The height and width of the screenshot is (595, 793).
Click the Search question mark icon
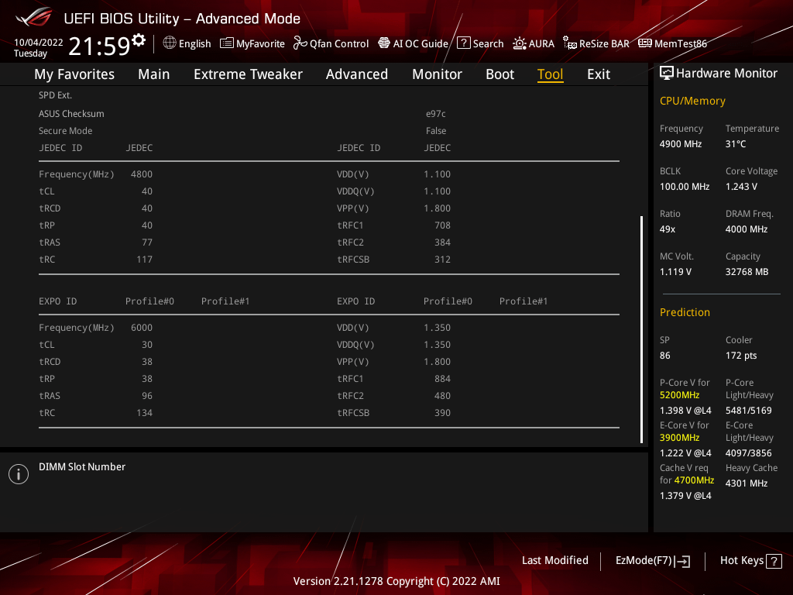click(x=463, y=43)
